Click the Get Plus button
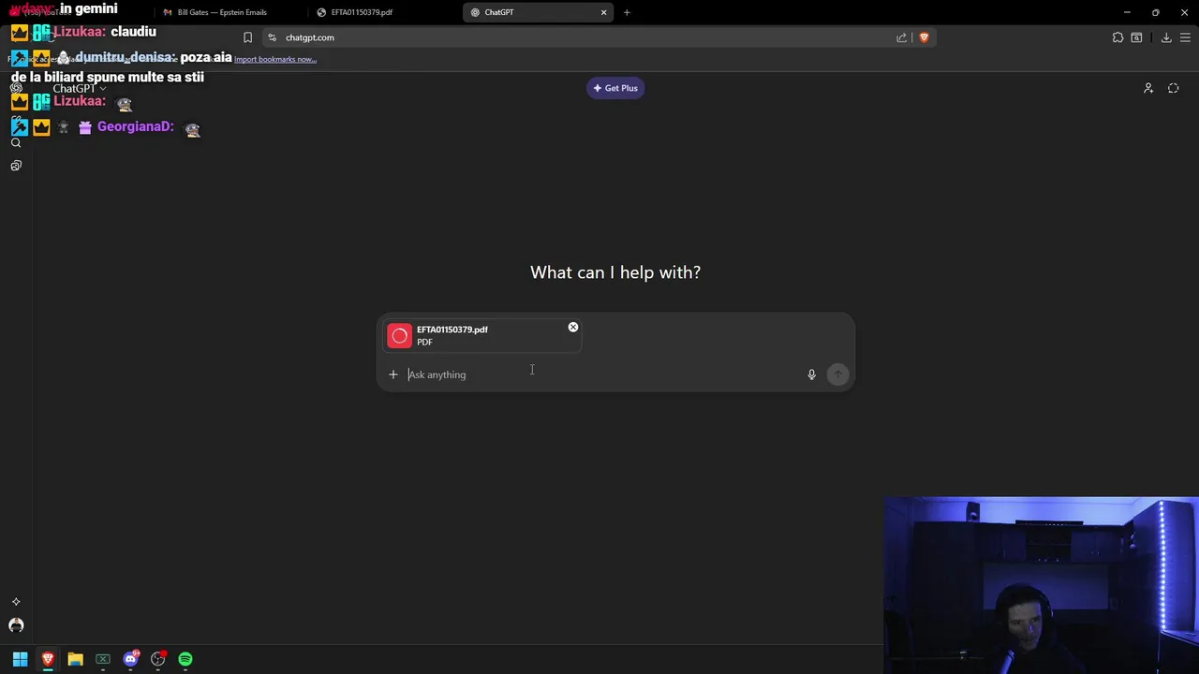1199x674 pixels. tap(615, 88)
